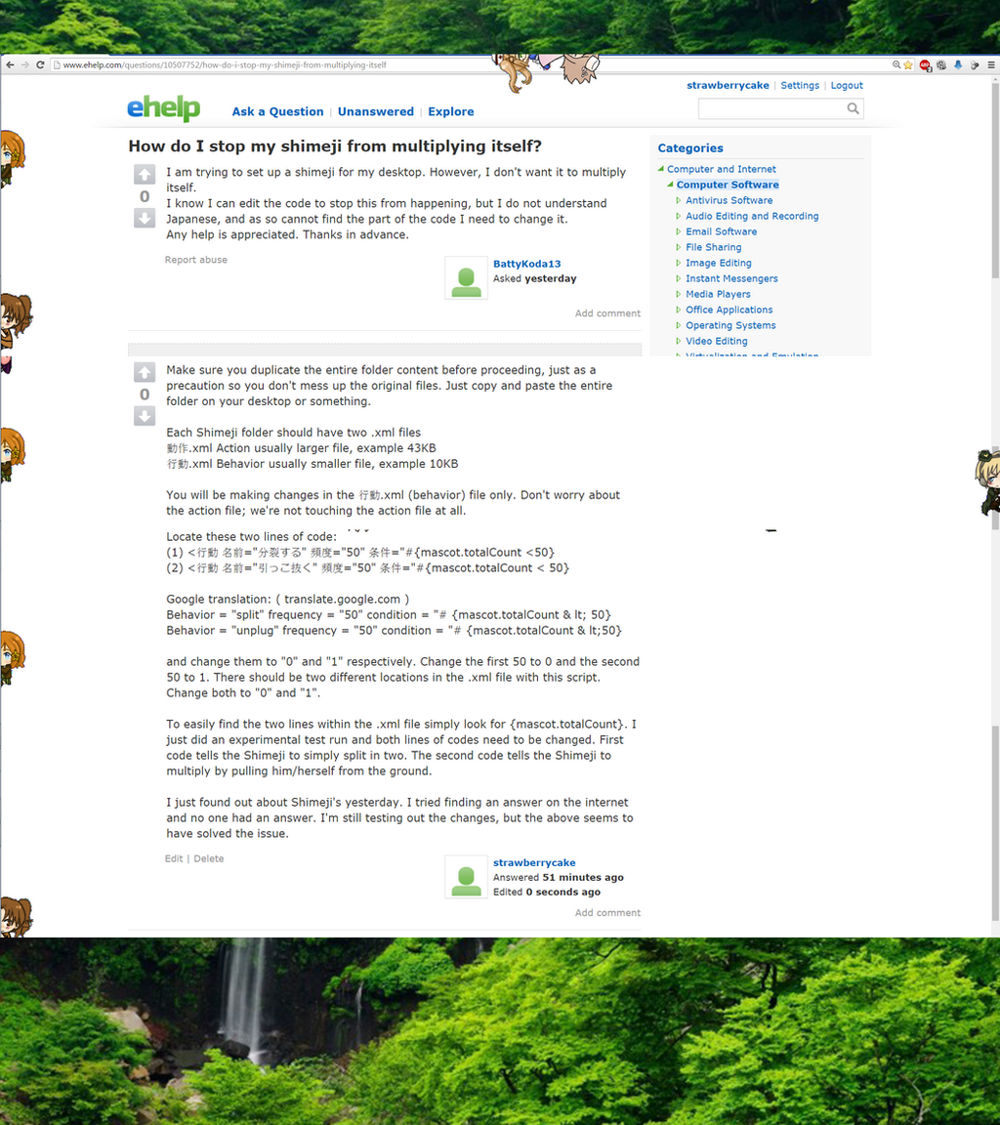
Task: Expand the Antivirus Software category arrow
Action: click(679, 200)
